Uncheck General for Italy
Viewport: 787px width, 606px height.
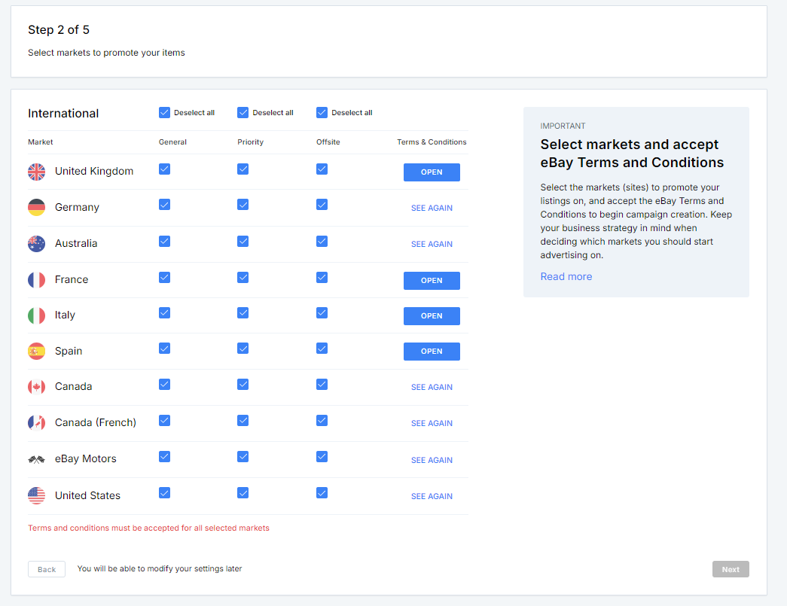coord(164,313)
